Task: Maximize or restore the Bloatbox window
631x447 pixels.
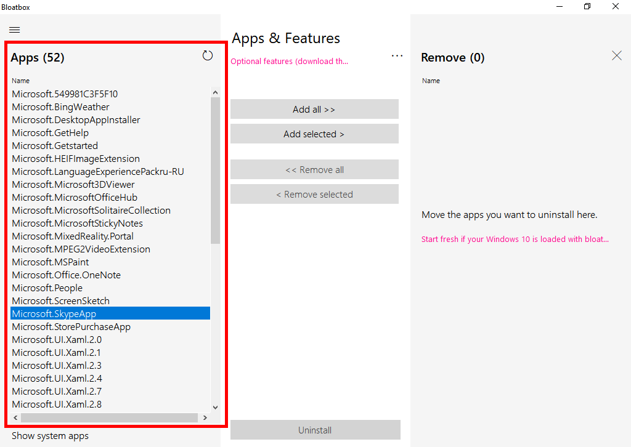Action: click(587, 7)
